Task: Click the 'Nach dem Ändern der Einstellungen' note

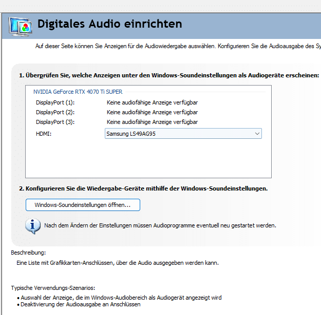Action: [160, 225]
